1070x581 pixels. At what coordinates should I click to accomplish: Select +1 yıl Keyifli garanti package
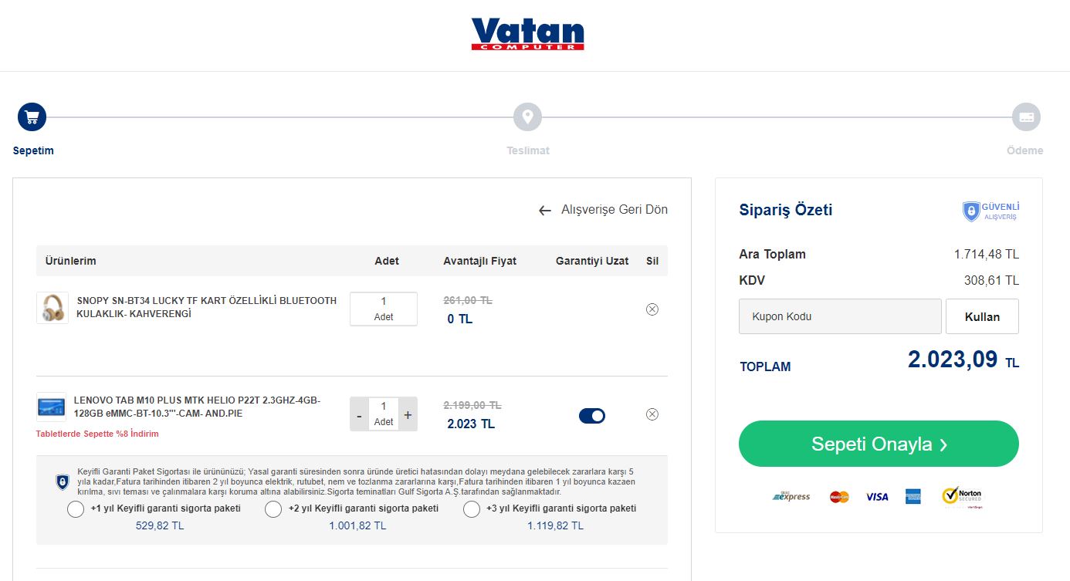click(x=76, y=509)
